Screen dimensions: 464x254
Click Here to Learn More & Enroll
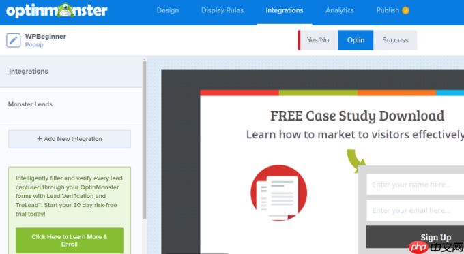click(70, 240)
